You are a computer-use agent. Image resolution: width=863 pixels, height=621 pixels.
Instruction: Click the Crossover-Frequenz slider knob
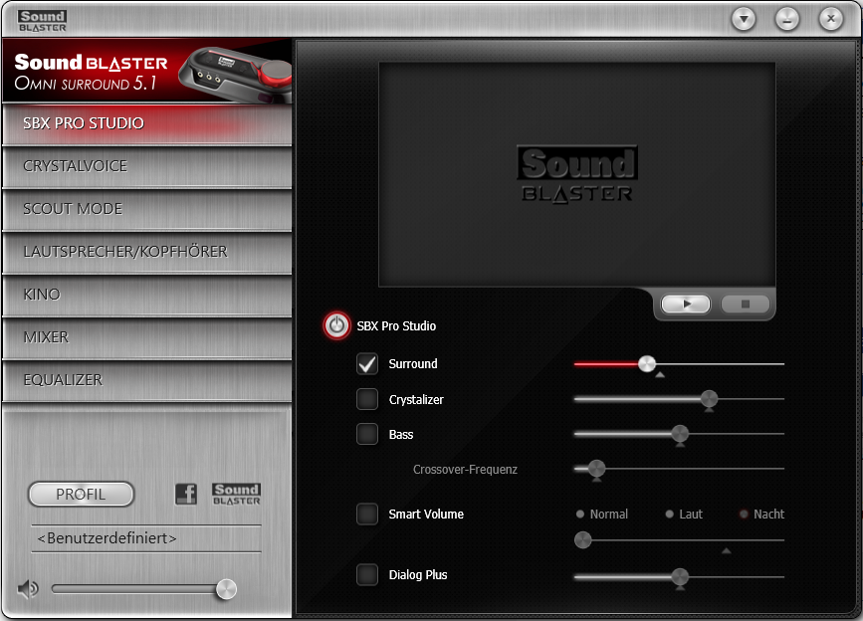pos(596,469)
